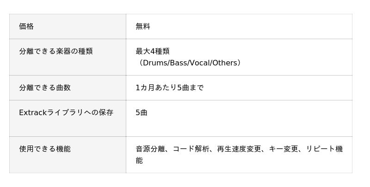Click the word Extrack in the label
This screenshot has width=370, height=187.
coord(33,112)
